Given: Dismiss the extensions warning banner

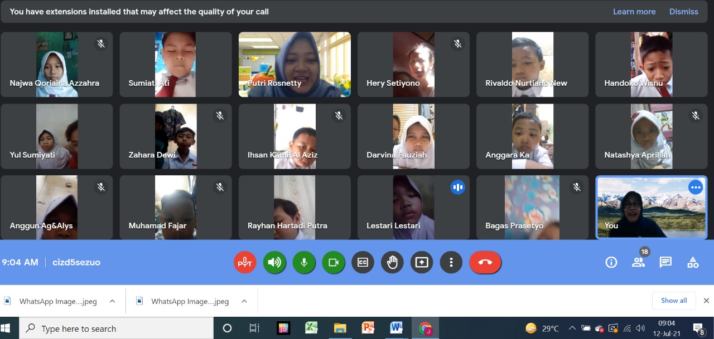Looking at the screenshot, I should pos(684,12).
